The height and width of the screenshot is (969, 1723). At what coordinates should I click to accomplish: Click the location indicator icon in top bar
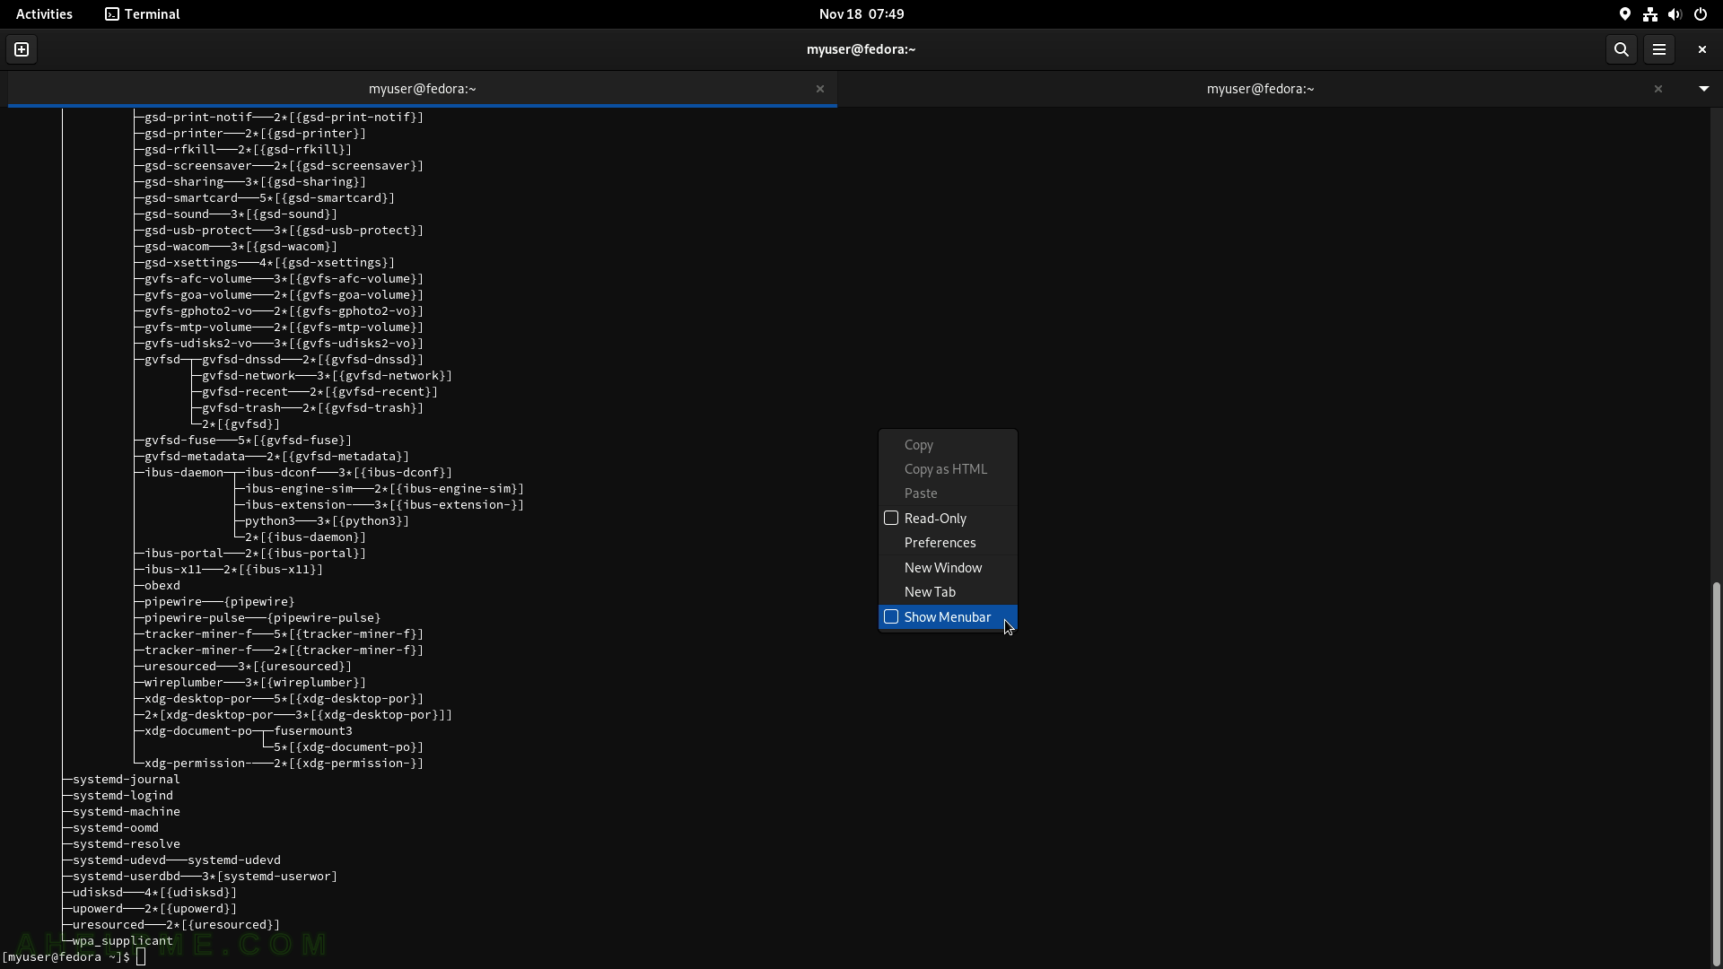(x=1624, y=14)
